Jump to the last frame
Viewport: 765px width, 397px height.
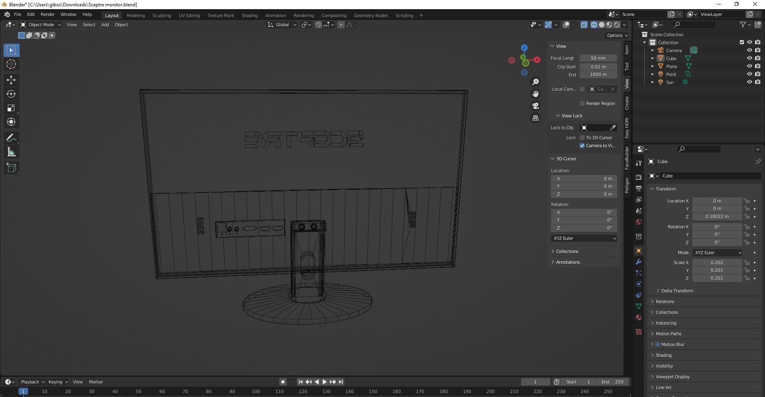point(341,382)
